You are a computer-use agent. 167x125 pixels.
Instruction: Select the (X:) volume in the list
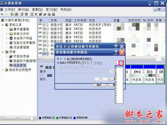(45, 54)
